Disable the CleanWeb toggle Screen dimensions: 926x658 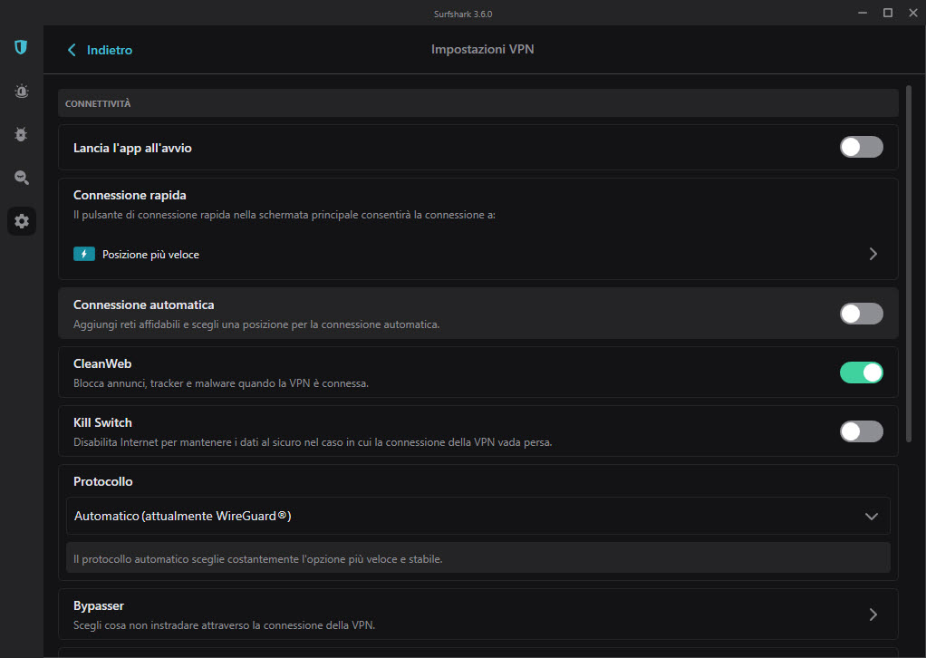tap(861, 373)
